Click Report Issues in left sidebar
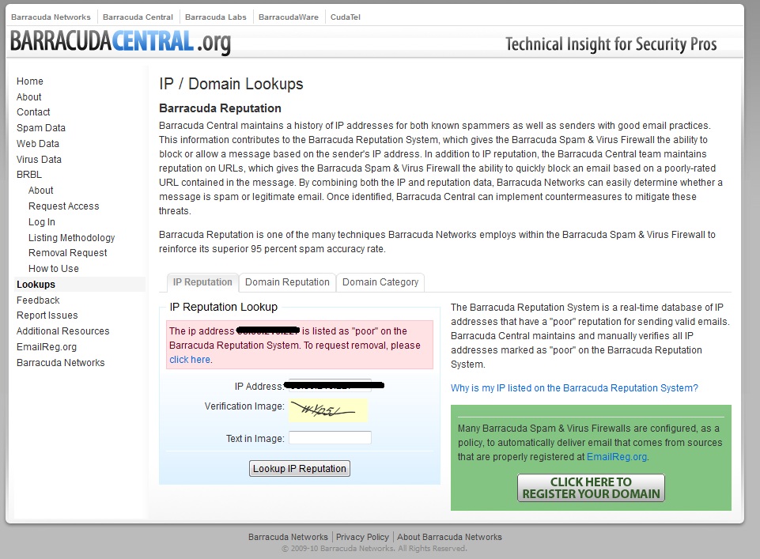The width and height of the screenshot is (760, 559). point(47,315)
